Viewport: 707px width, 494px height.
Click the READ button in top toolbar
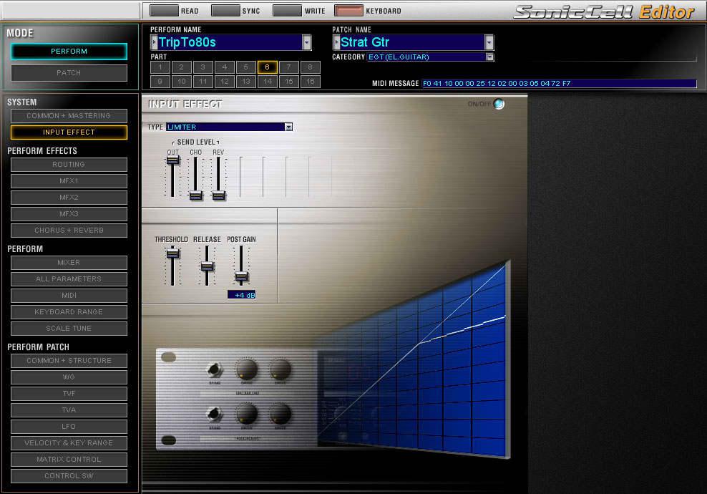point(164,10)
